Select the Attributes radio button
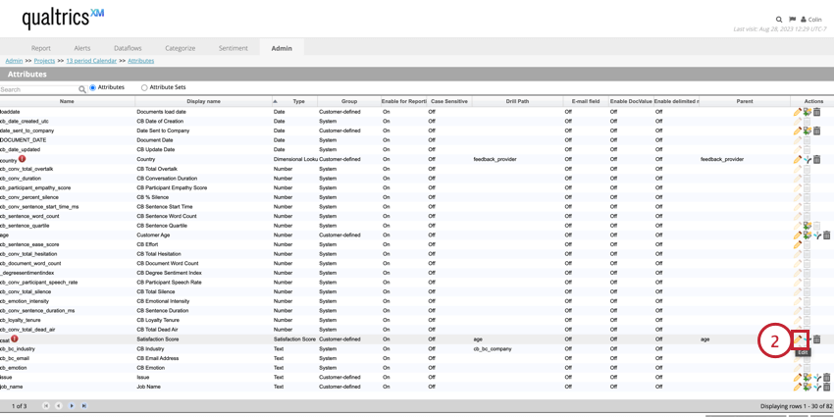 [x=93, y=88]
